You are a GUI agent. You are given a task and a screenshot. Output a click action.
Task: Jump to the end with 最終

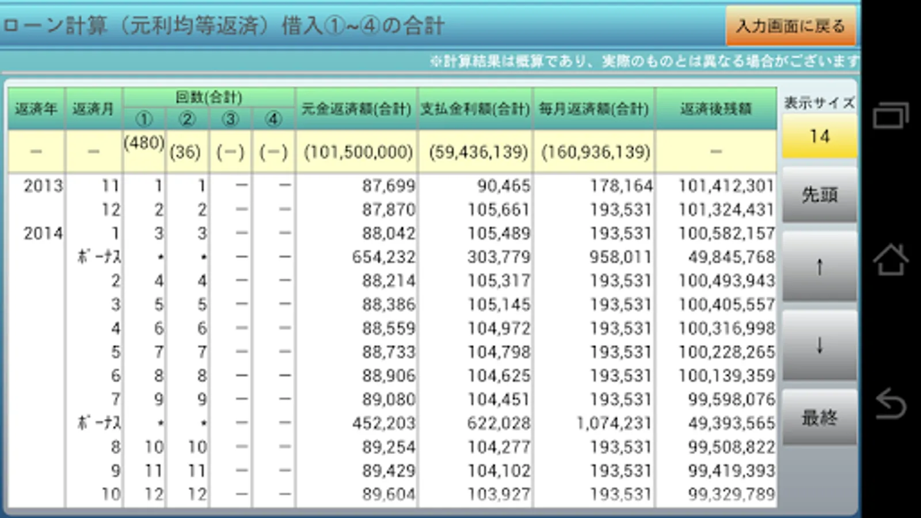819,418
